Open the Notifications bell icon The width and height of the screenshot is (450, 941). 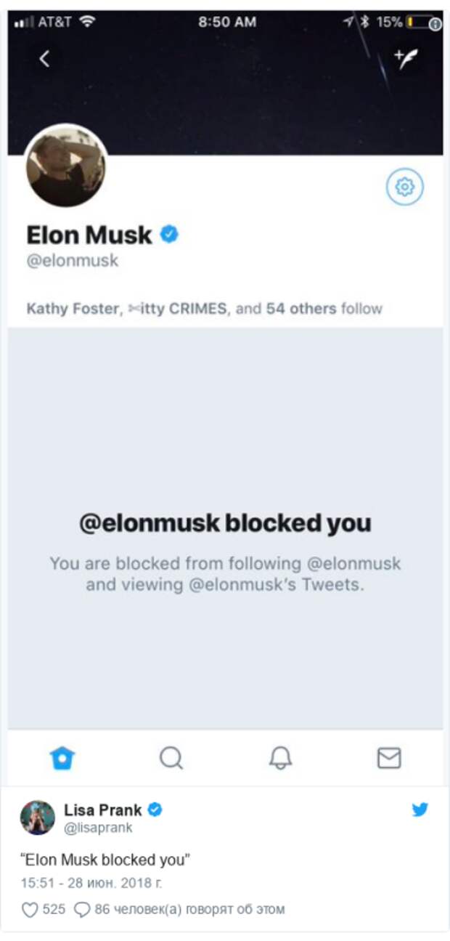point(280,759)
